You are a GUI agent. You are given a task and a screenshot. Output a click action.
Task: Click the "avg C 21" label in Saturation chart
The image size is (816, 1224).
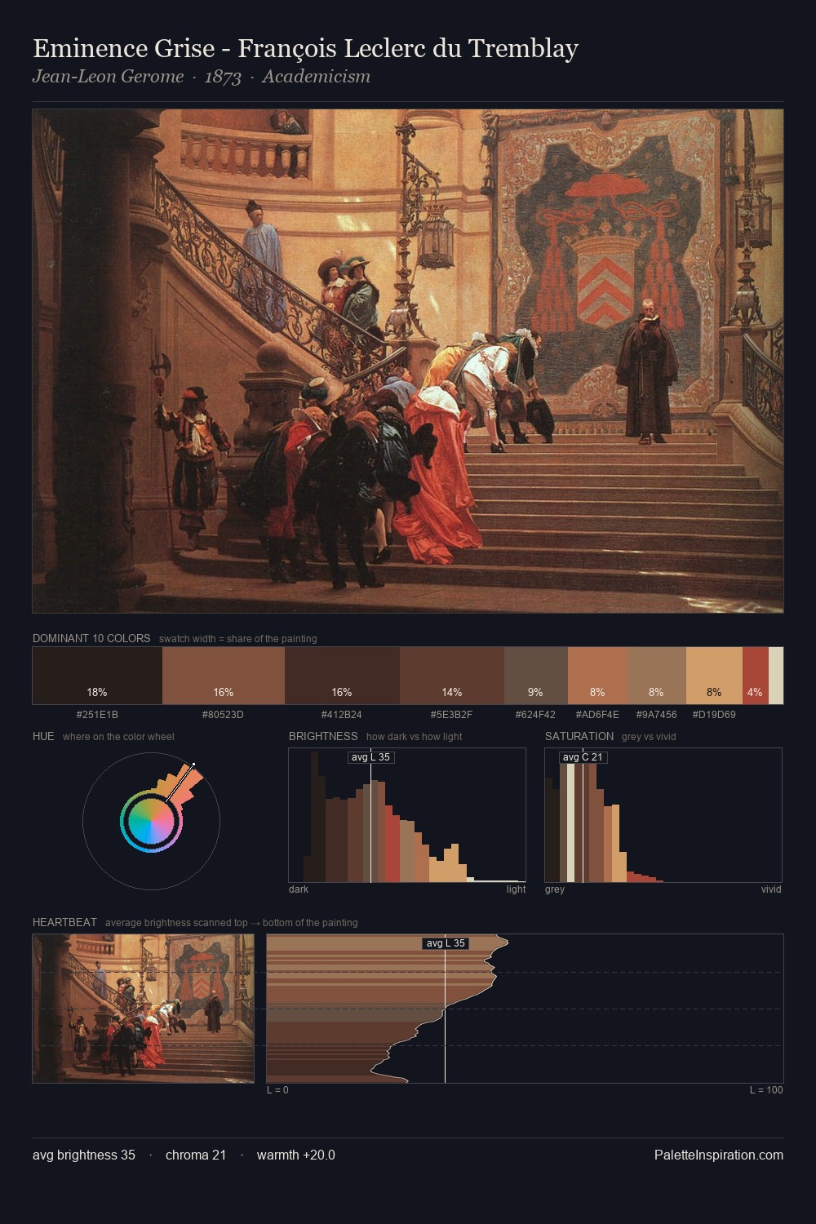pos(583,757)
